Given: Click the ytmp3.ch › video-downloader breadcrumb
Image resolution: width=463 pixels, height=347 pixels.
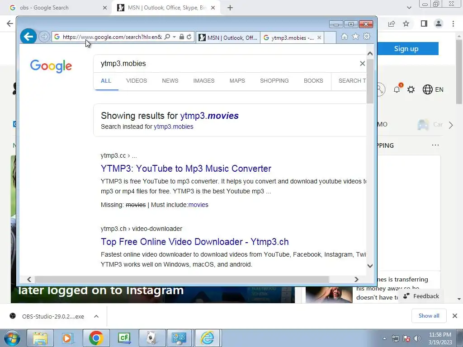Looking at the screenshot, I should (141, 229).
